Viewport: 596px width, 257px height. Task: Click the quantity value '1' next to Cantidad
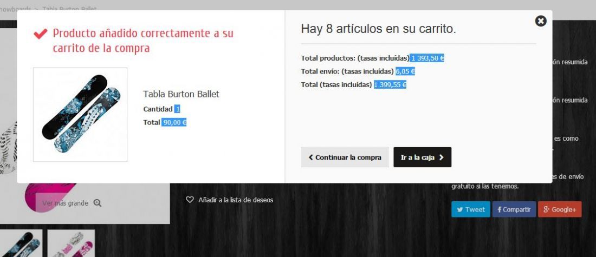(177, 109)
